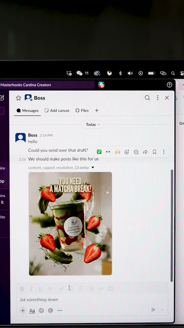Open the add reaction emoji picker
The width and height of the screenshot is (184, 328).
(x=127, y=152)
